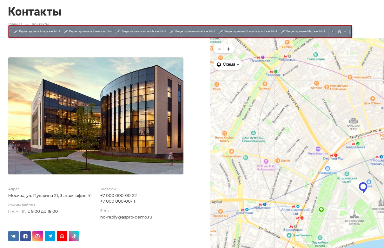
Task: Click the office building photo
Action: (x=96, y=116)
